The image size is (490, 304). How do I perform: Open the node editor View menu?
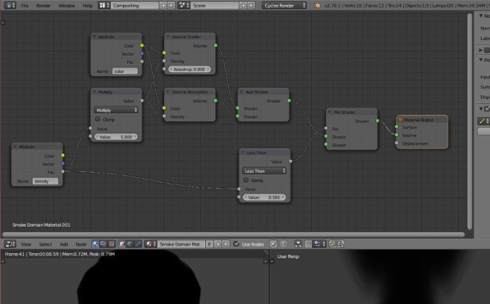(26, 245)
